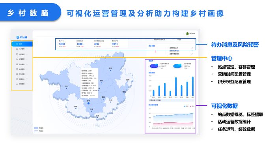Click the lighter map legend color swatch
Screen dimensions: 276x152
click(36, 131)
